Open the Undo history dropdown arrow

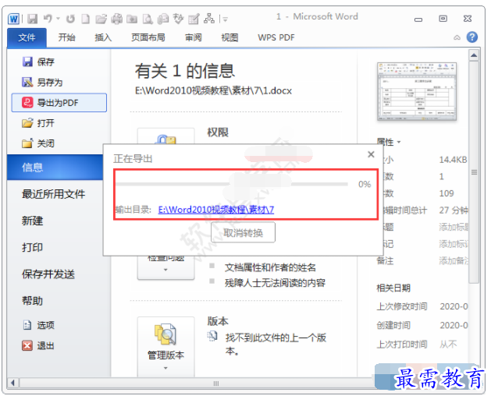click(59, 19)
